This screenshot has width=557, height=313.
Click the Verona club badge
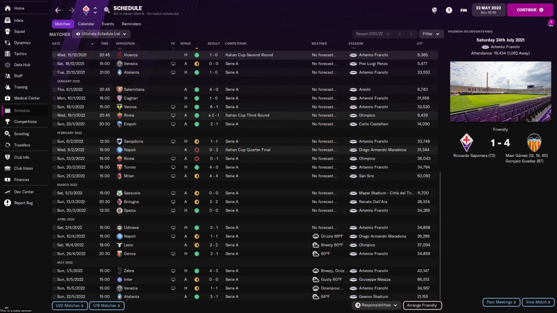(119, 107)
